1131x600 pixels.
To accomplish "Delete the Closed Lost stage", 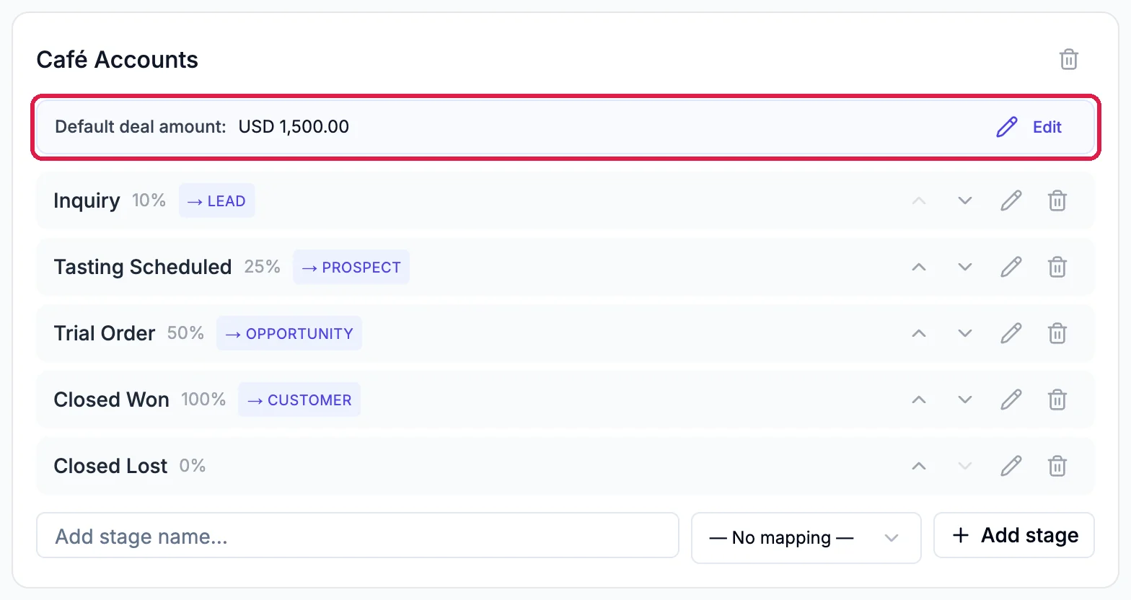I will point(1057,466).
